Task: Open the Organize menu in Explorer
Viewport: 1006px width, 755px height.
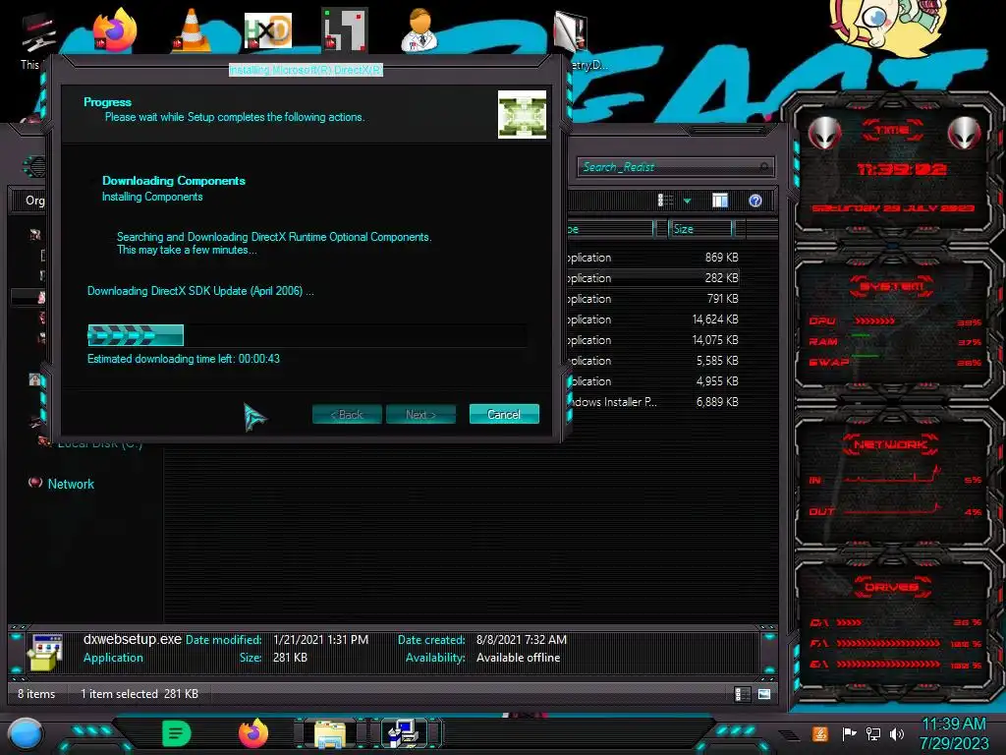Action: 34,201
